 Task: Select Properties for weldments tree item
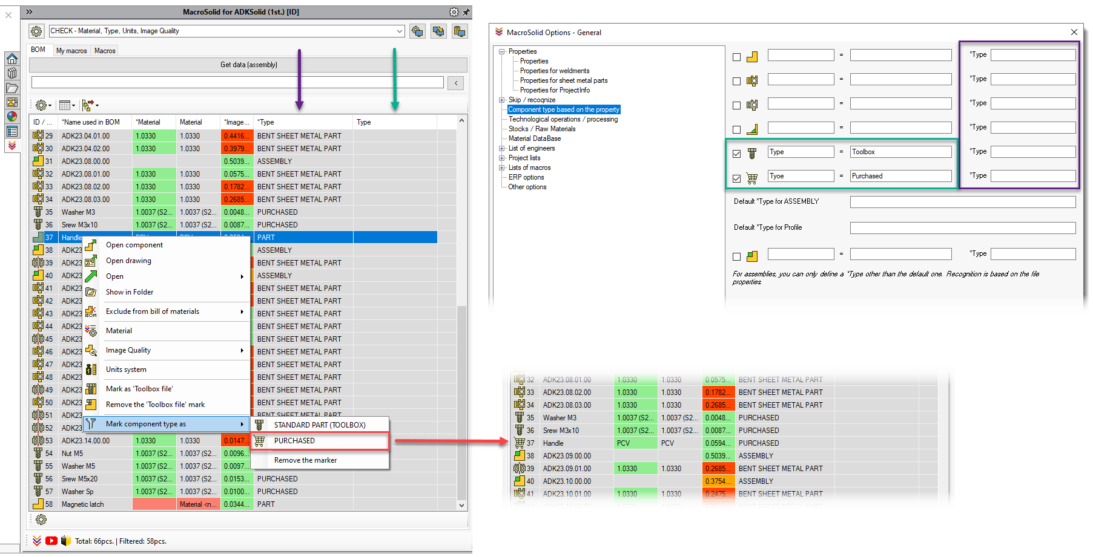click(x=554, y=71)
